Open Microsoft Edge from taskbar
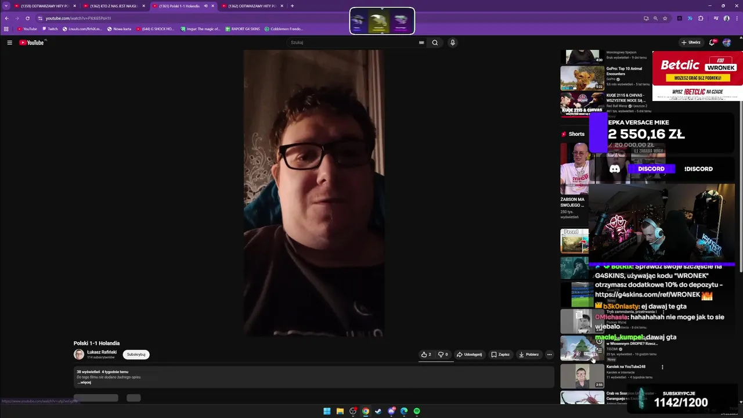This screenshot has height=418, width=743. [404, 411]
